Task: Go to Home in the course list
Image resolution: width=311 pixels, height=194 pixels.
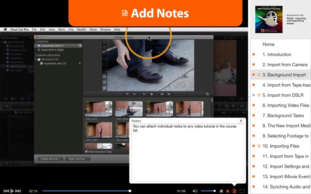Action: [x=268, y=44]
